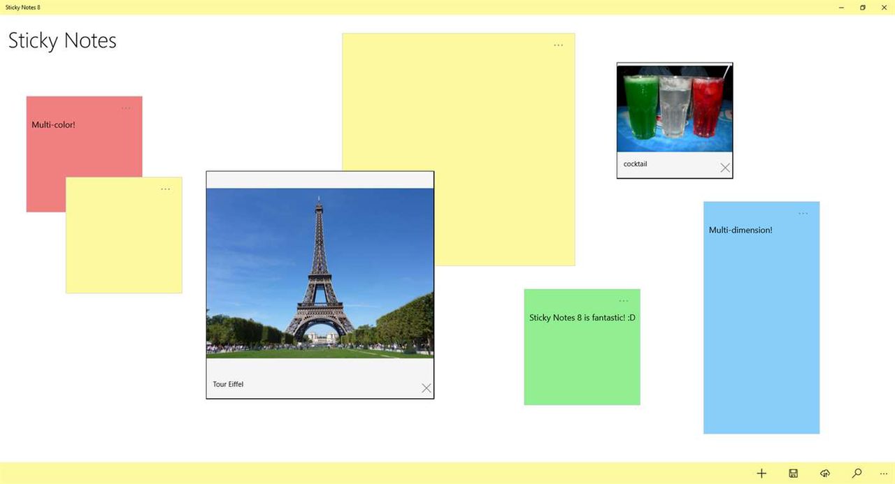Open options on the large yellow note
The height and width of the screenshot is (484, 895).
(x=558, y=45)
